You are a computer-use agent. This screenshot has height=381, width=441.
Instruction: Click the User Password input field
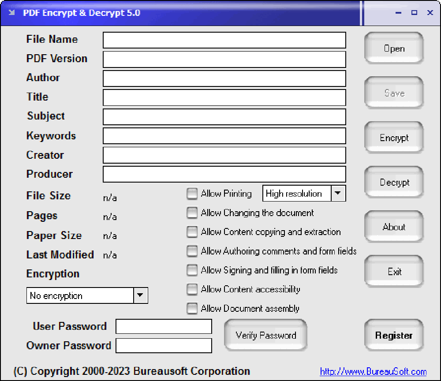tap(164, 327)
